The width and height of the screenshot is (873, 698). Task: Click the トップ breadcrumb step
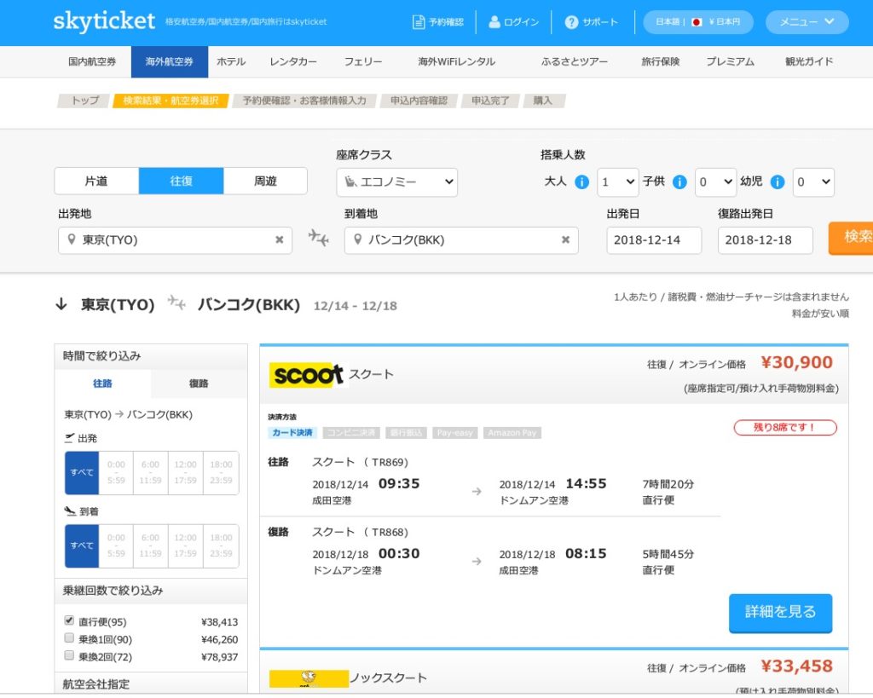click(x=84, y=101)
